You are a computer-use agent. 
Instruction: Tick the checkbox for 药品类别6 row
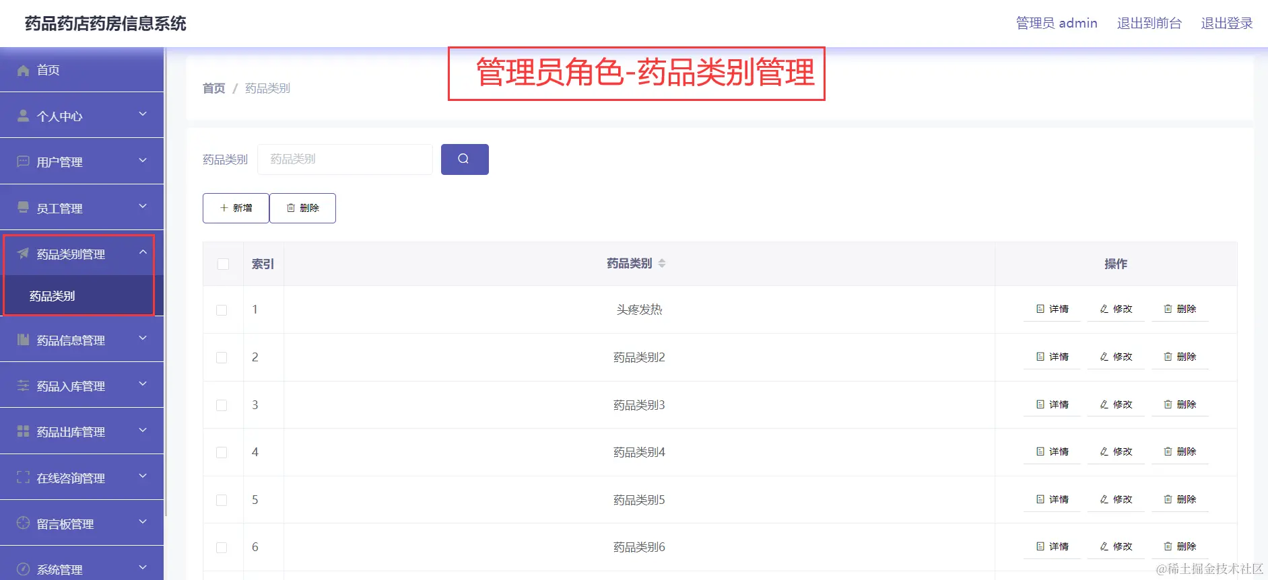pos(222,548)
